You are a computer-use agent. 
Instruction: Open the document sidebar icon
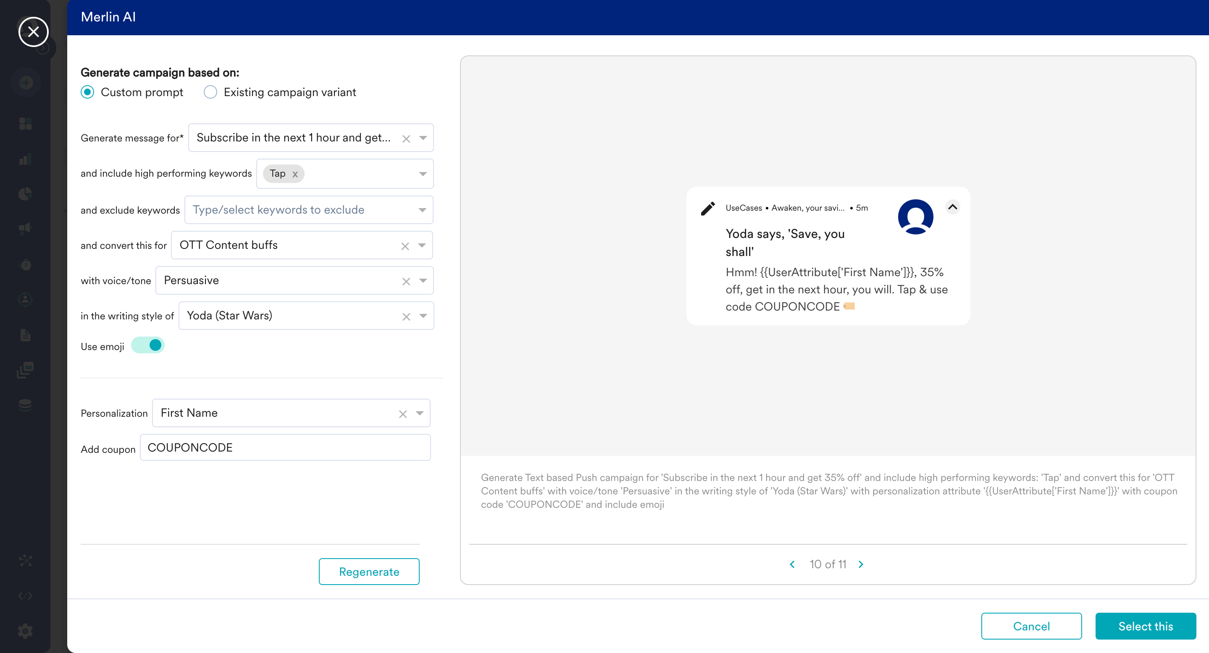(x=25, y=335)
